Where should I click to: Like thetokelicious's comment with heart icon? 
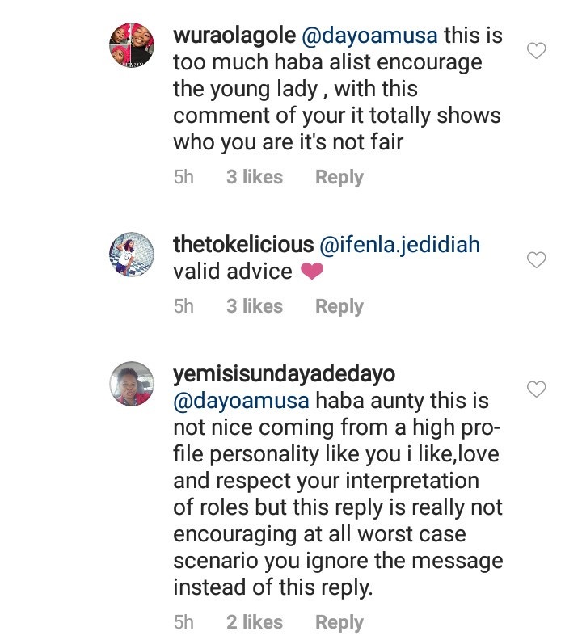536,260
